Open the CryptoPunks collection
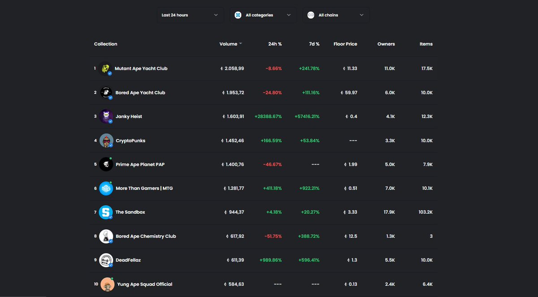This screenshot has width=538, height=297. (x=130, y=141)
